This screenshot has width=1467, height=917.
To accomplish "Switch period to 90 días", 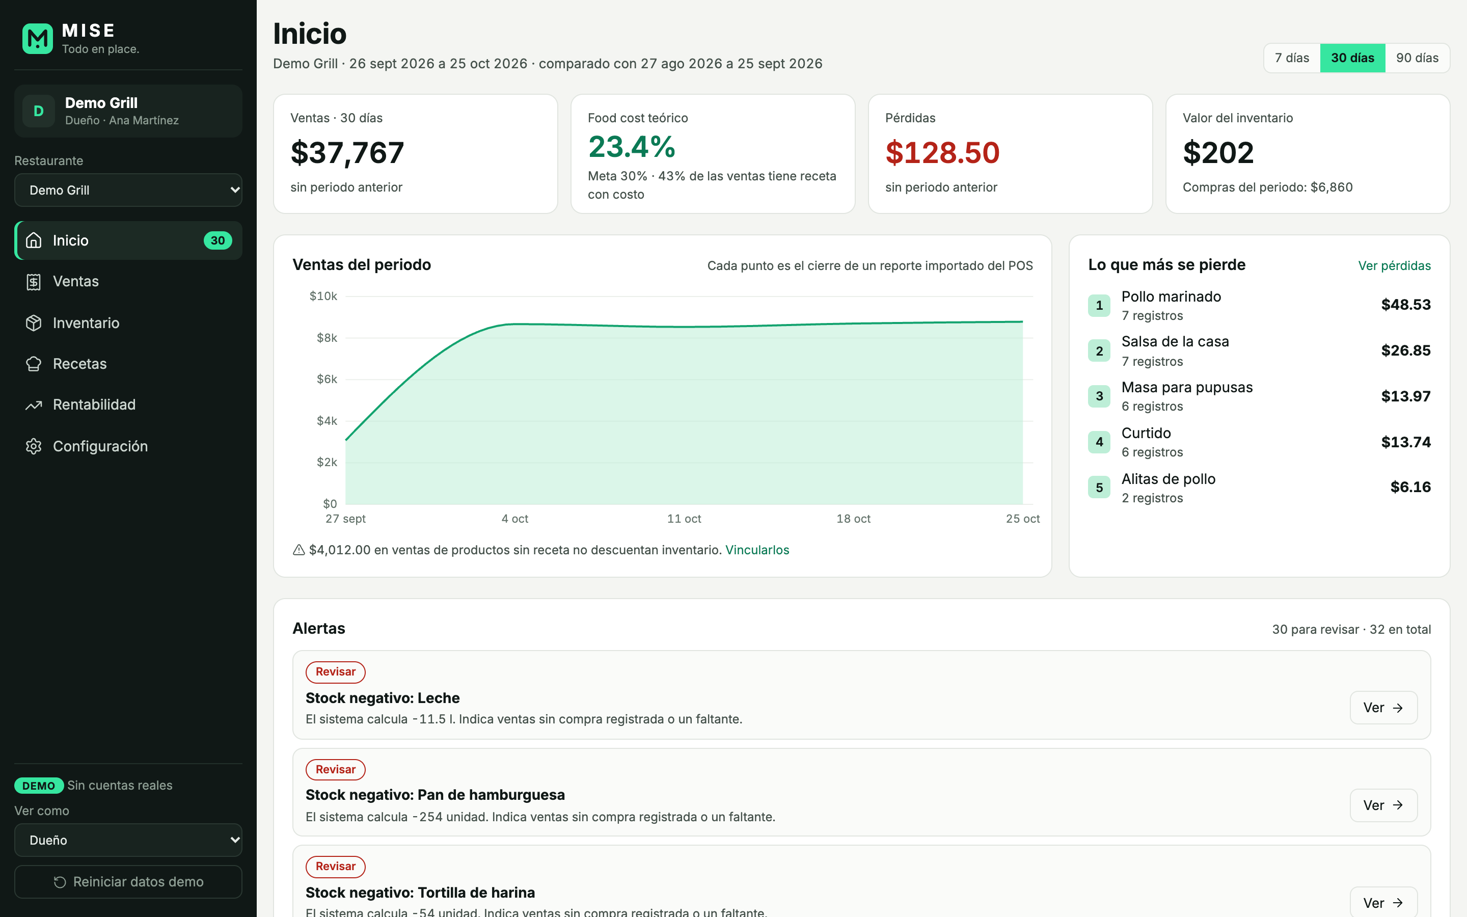I will click(x=1417, y=58).
